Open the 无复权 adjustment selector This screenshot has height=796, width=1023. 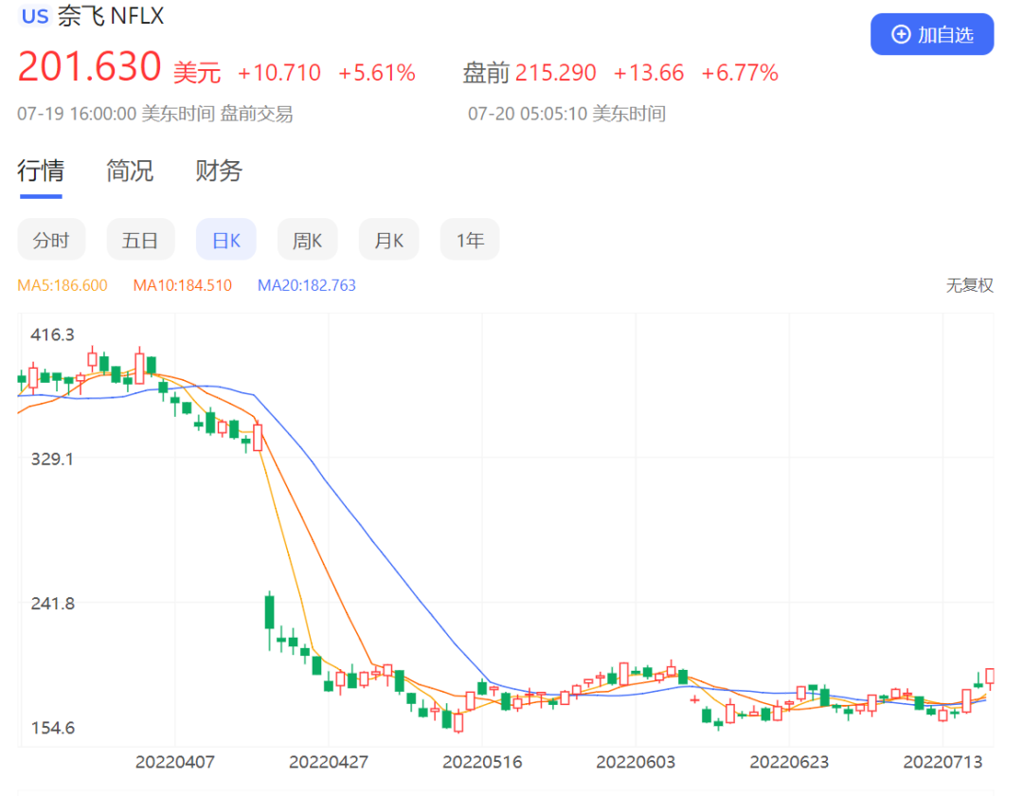pos(969,285)
